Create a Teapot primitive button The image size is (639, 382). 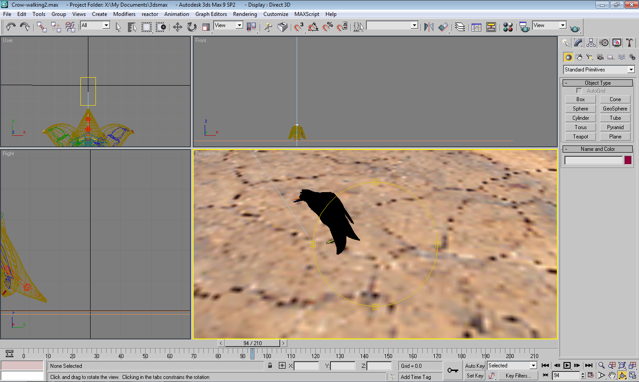click(580, 137)
